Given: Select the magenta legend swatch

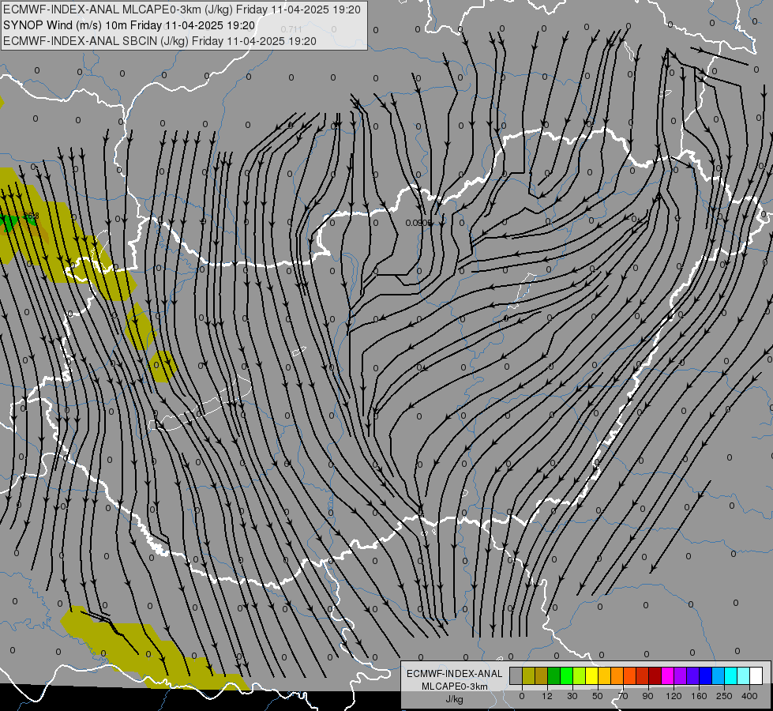Looking at the screenshot, I should point(667,675).
